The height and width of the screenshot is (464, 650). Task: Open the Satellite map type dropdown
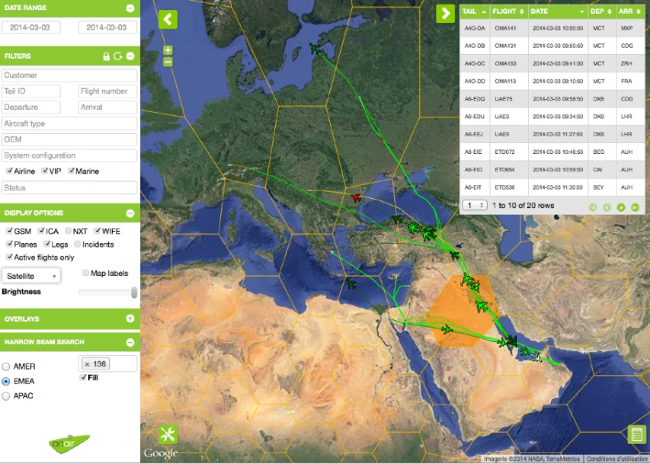32,275
